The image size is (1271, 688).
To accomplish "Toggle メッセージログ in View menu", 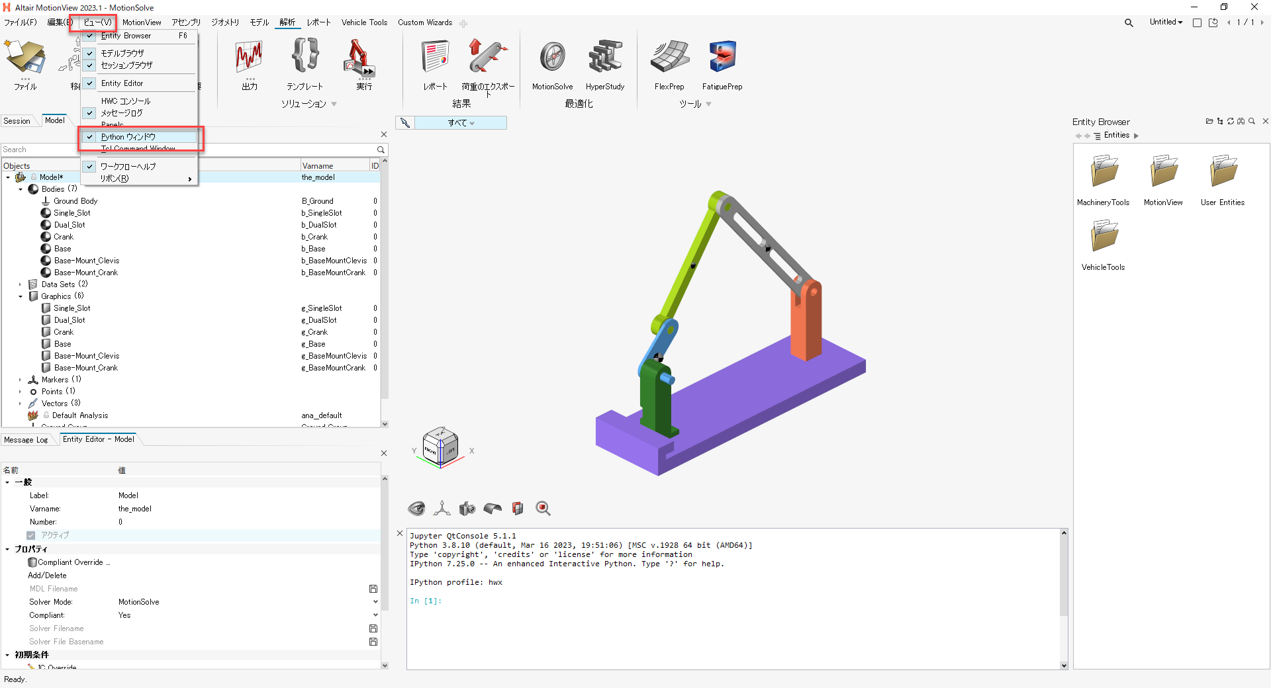I will [139, 113].
